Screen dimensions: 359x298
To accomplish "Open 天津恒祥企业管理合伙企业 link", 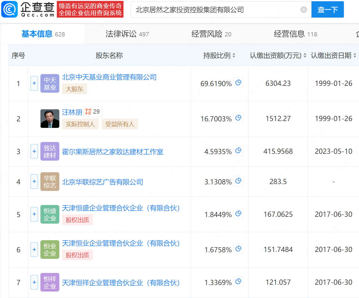I will (x=121, y=283).
